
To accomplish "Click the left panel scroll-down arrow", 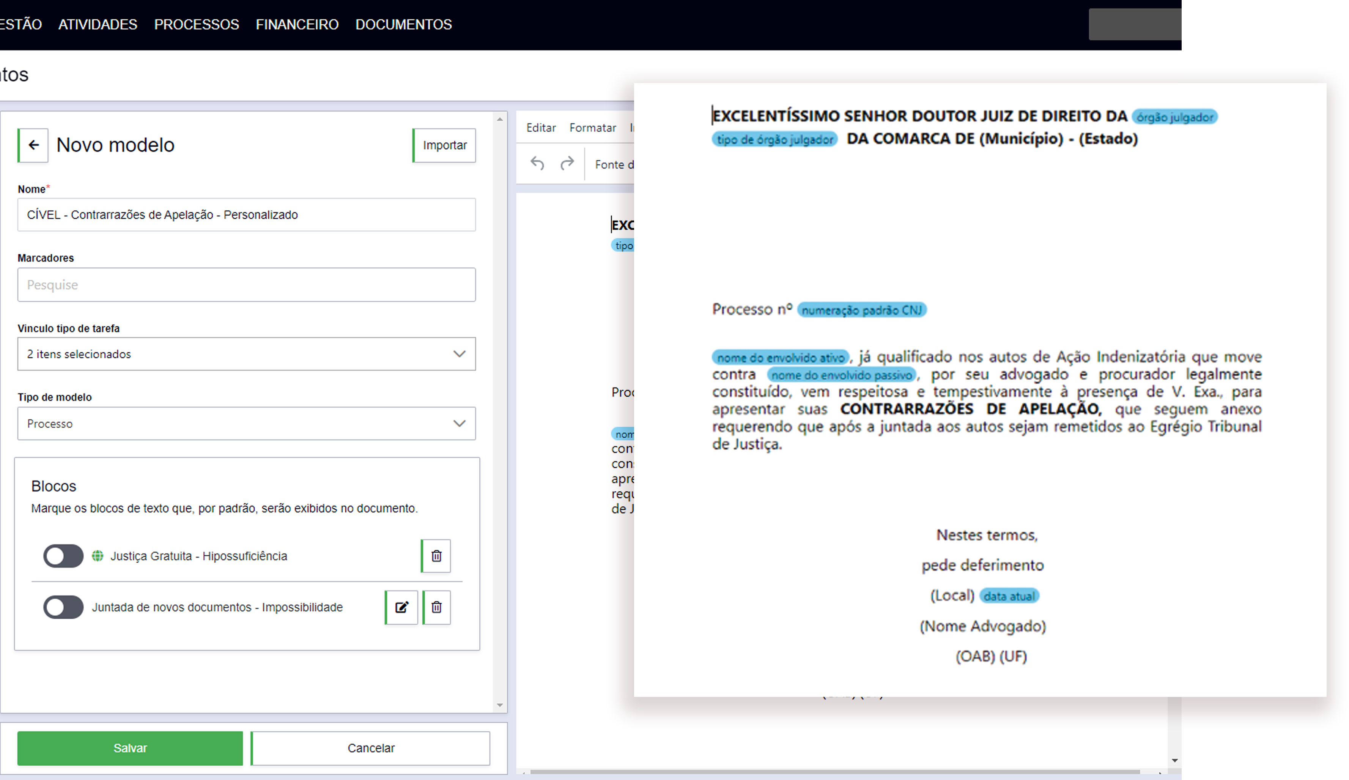I will pyautogui.click(x=499, y=705).
